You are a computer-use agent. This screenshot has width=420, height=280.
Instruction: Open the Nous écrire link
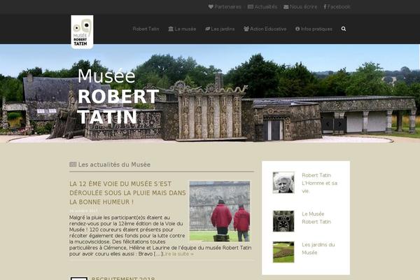point(303,7)
